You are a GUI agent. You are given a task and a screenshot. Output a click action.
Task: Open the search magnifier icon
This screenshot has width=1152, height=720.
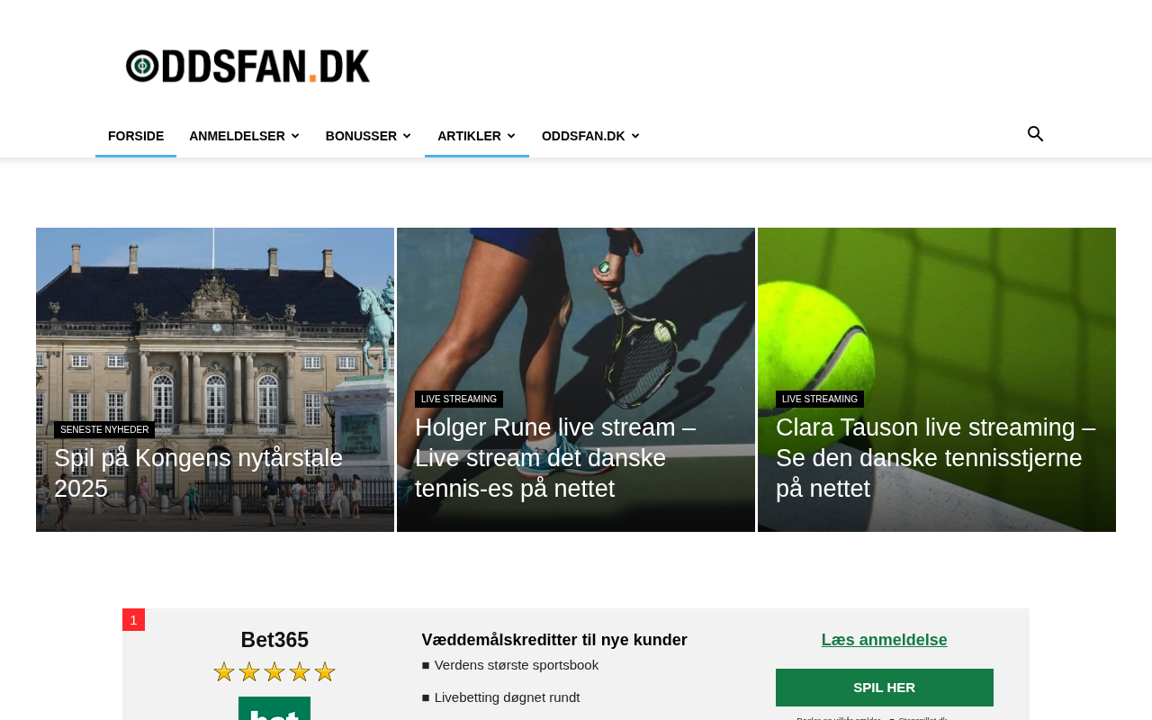[x=1035, y=134]
